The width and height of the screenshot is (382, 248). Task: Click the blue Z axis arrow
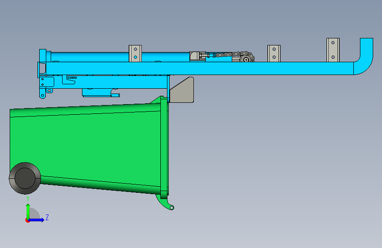click(x=37, y=220)
